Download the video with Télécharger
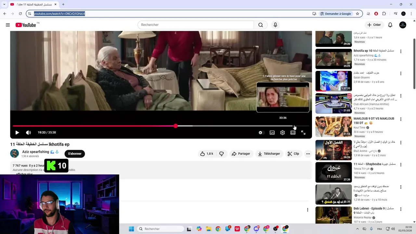The height and width of the screenshot is (234, 416). pyautogui.click(x=269, y=154)
